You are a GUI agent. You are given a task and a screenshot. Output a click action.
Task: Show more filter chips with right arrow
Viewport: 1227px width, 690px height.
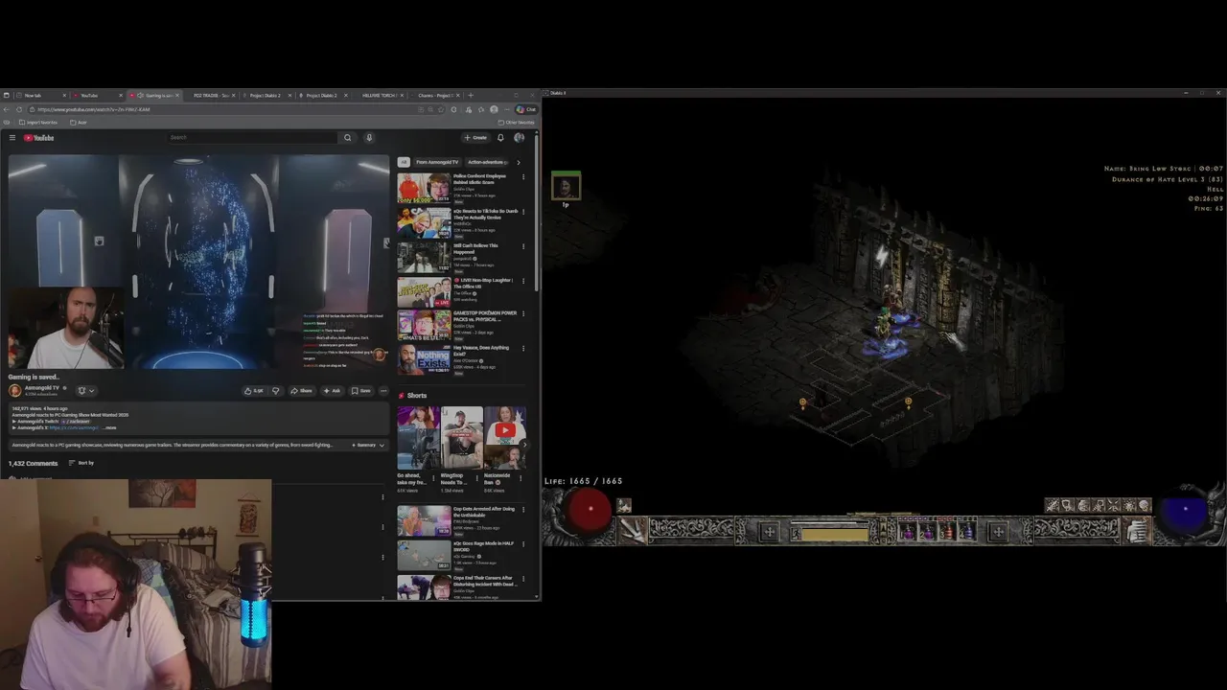click(519, 162)
